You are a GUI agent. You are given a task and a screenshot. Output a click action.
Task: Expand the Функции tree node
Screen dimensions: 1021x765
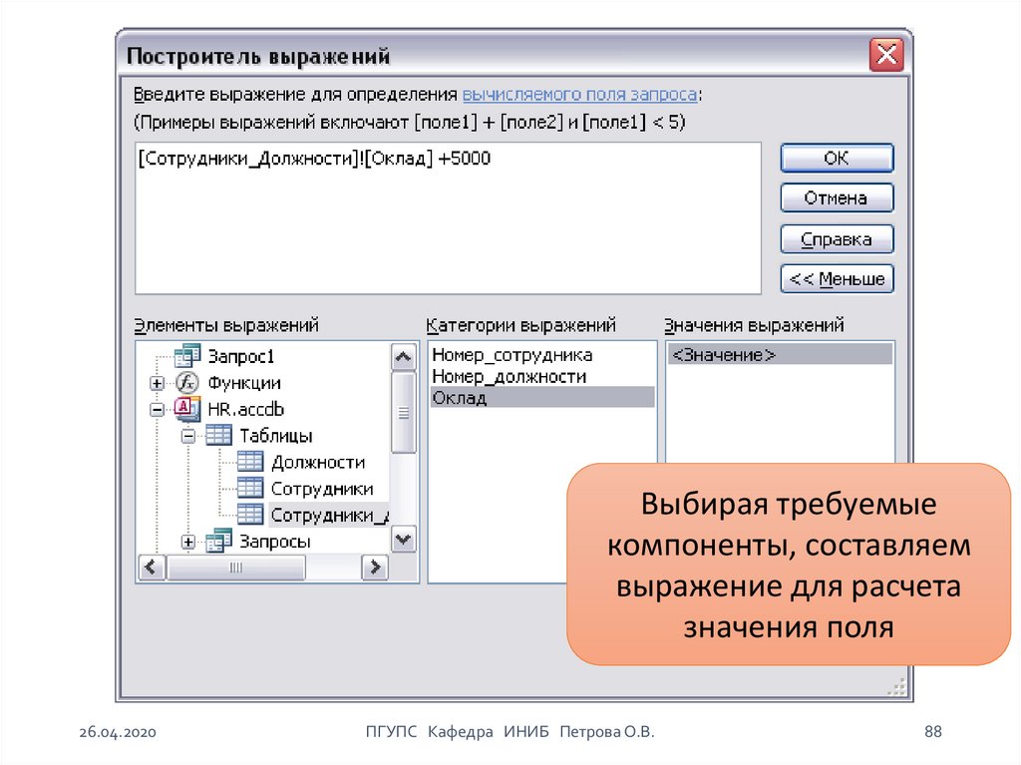pos(157,384)
